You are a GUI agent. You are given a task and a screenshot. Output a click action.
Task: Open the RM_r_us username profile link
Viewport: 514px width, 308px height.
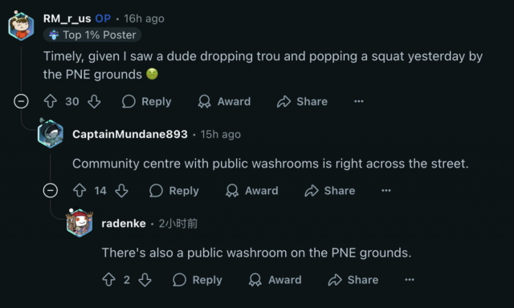point(67,18)
